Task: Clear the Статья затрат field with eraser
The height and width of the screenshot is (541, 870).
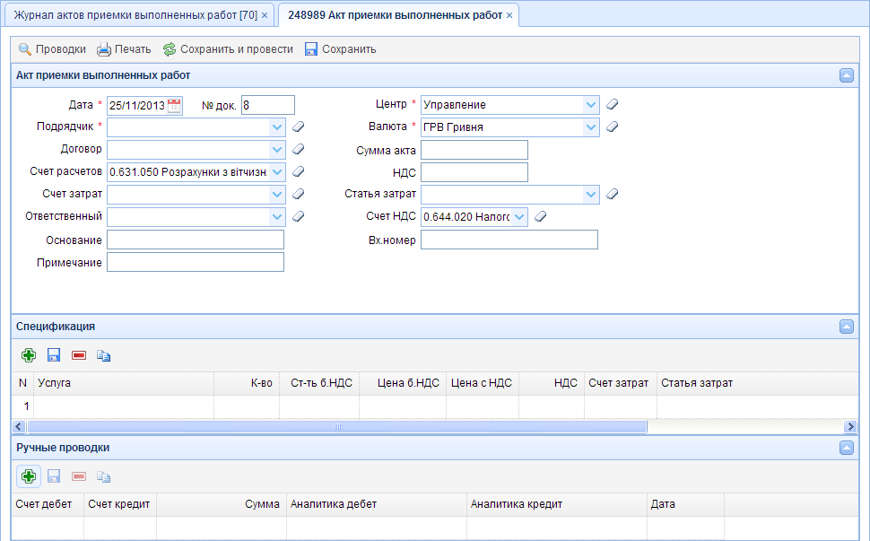Action: click(612, 194)
